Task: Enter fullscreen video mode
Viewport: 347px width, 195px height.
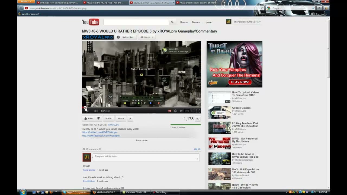Action: coord(198,111)
